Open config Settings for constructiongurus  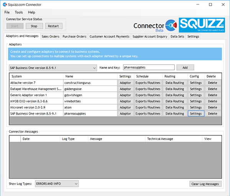coord(196,83)
